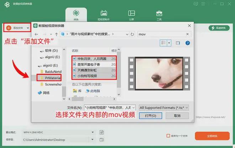Maximize the main converter window
The width and height of the screenshot is (235, 148).
pyautogui.click(x=222, y=4)
